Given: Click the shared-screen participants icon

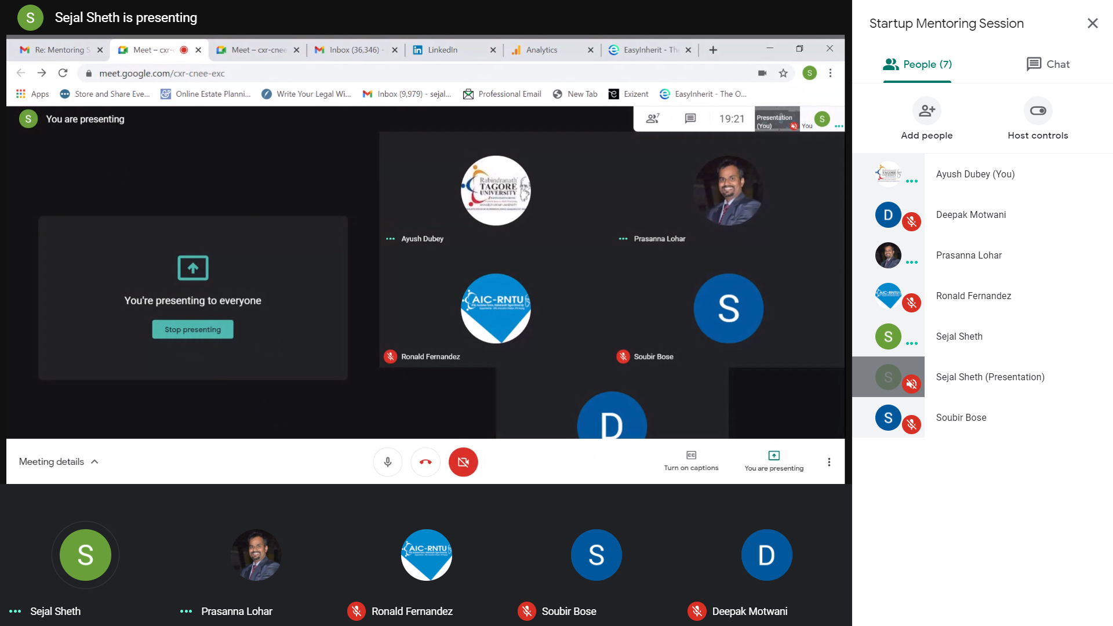Looking at the screenshot, I should pyautogui.click(x=653, y=118).
